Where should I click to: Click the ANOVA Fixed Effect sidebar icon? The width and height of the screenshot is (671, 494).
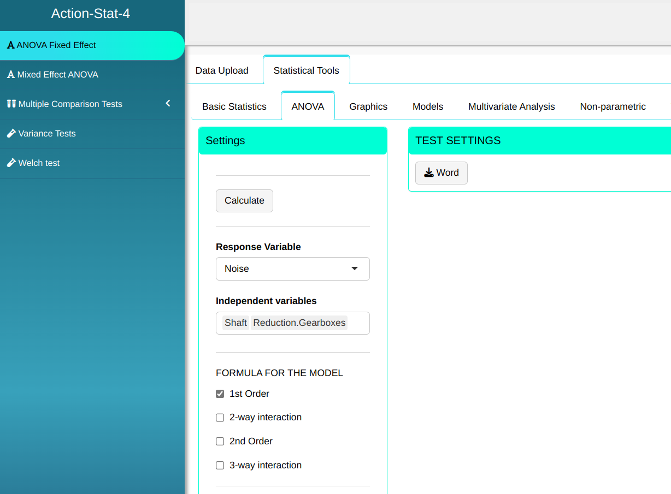pos(10,45)
